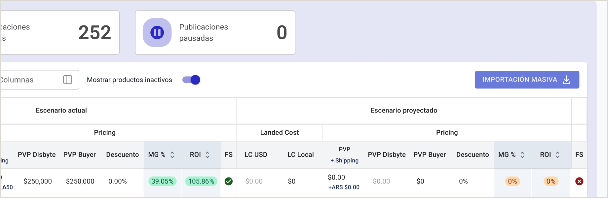Viewport: 608px width, 198px height.
Task: Click the pause icon on Publicaciones pausadas card
Action: (157, 33)
